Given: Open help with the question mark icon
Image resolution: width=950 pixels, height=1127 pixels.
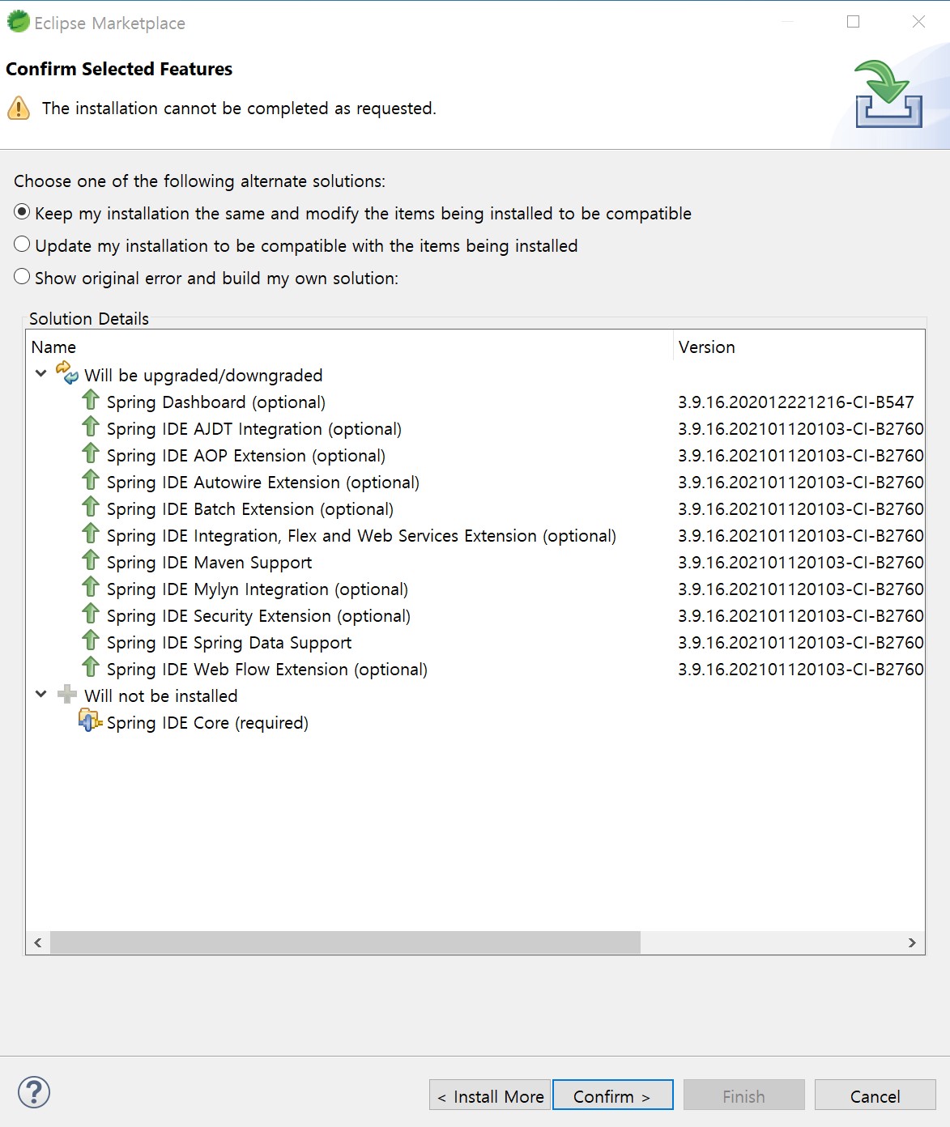Looking at the screenshot, I should point(34,1092).
